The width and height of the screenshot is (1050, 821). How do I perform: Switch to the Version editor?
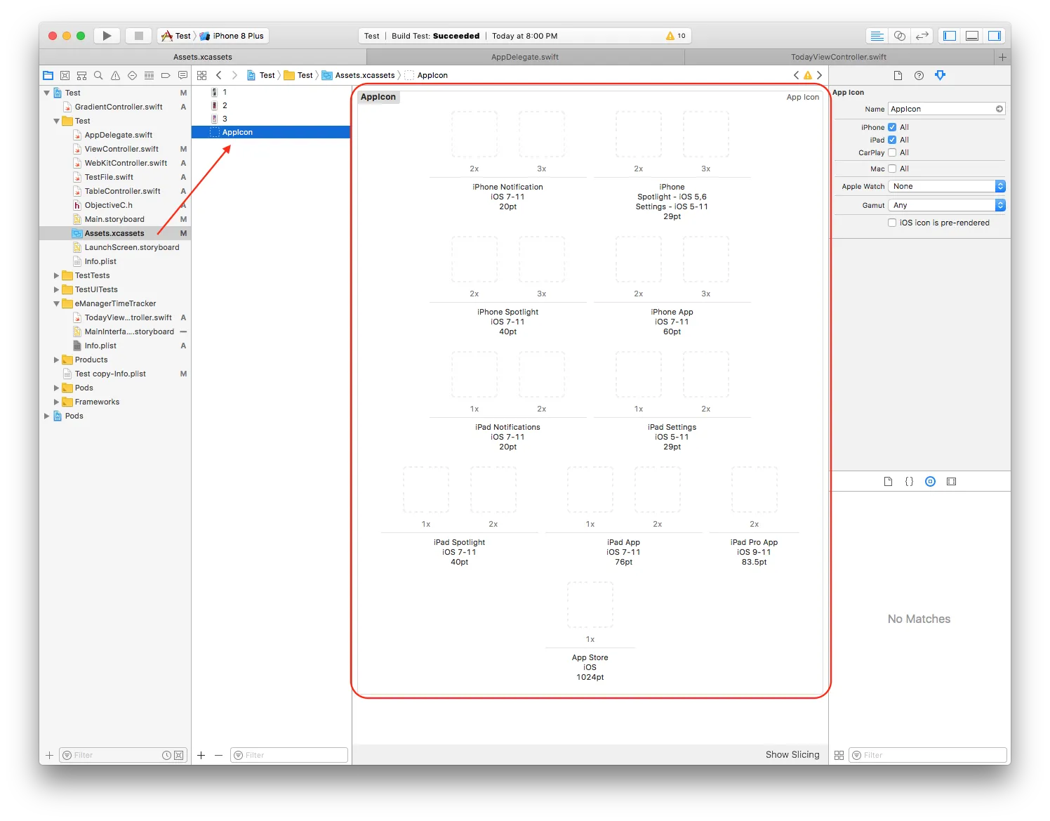point(922,36)
